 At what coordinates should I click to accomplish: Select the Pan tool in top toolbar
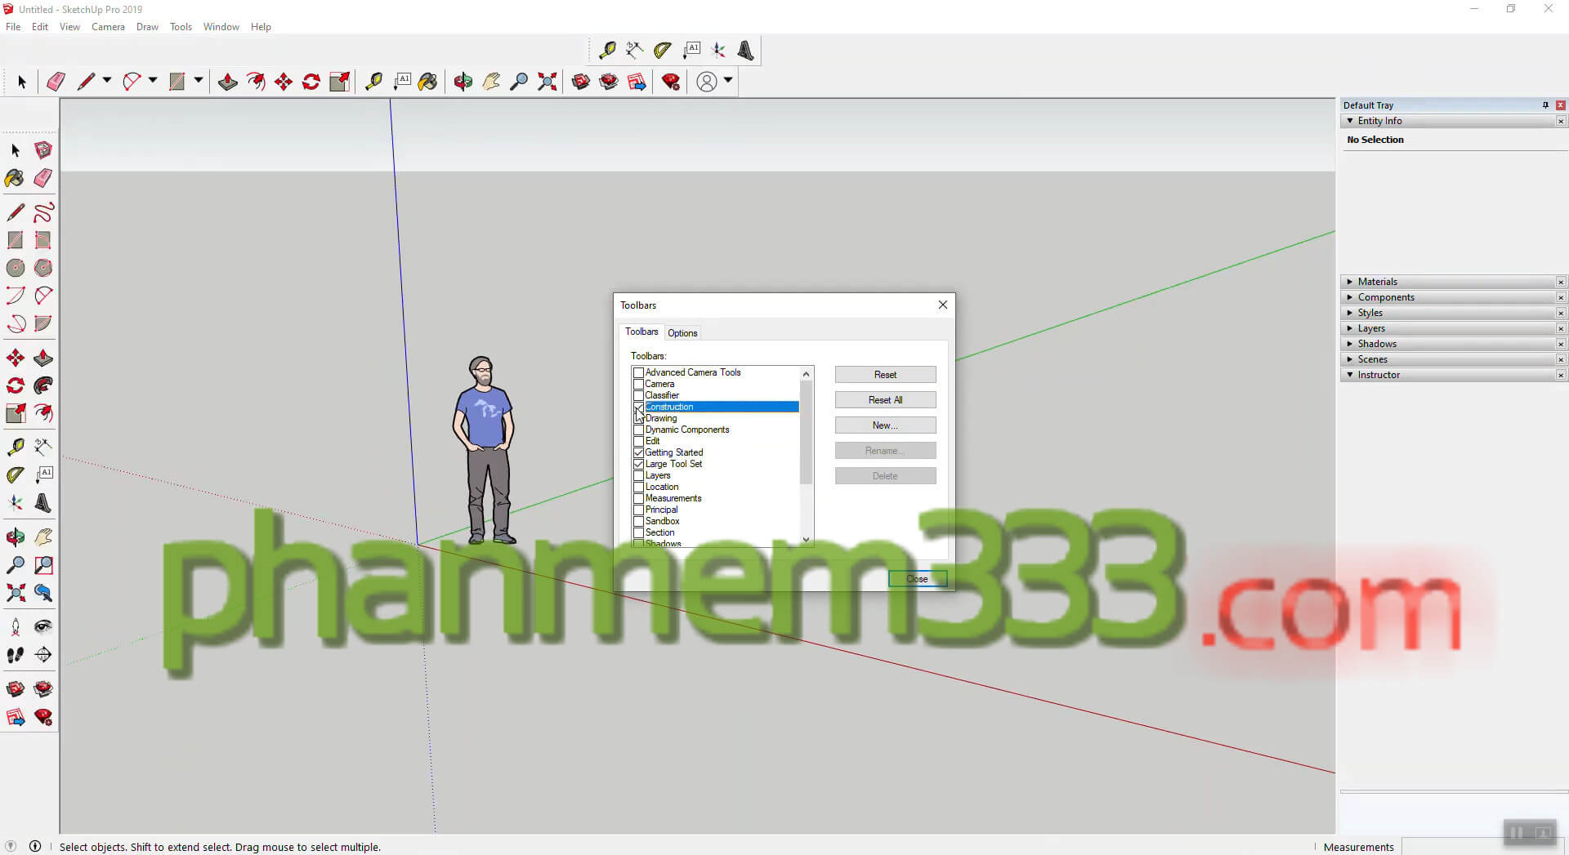click(x=491, y=82)
